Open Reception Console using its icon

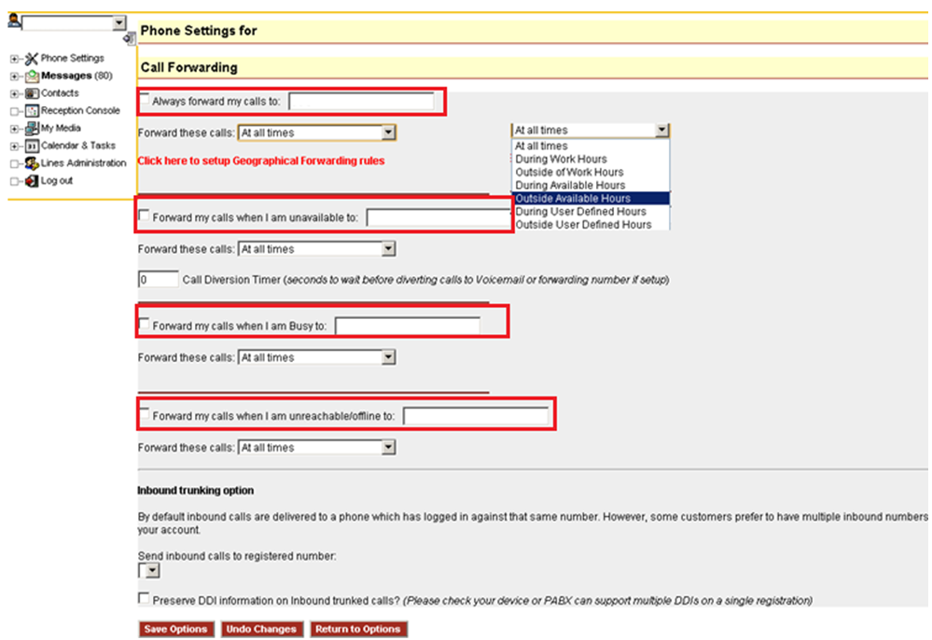(x=32, y=111)
